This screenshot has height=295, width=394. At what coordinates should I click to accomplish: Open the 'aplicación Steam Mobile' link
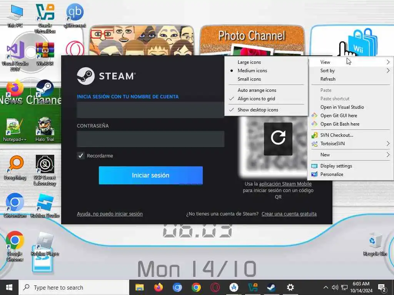click(x=285, y=184)
